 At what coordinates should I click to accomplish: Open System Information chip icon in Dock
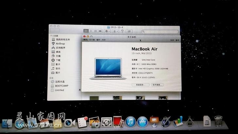(190, 122)
